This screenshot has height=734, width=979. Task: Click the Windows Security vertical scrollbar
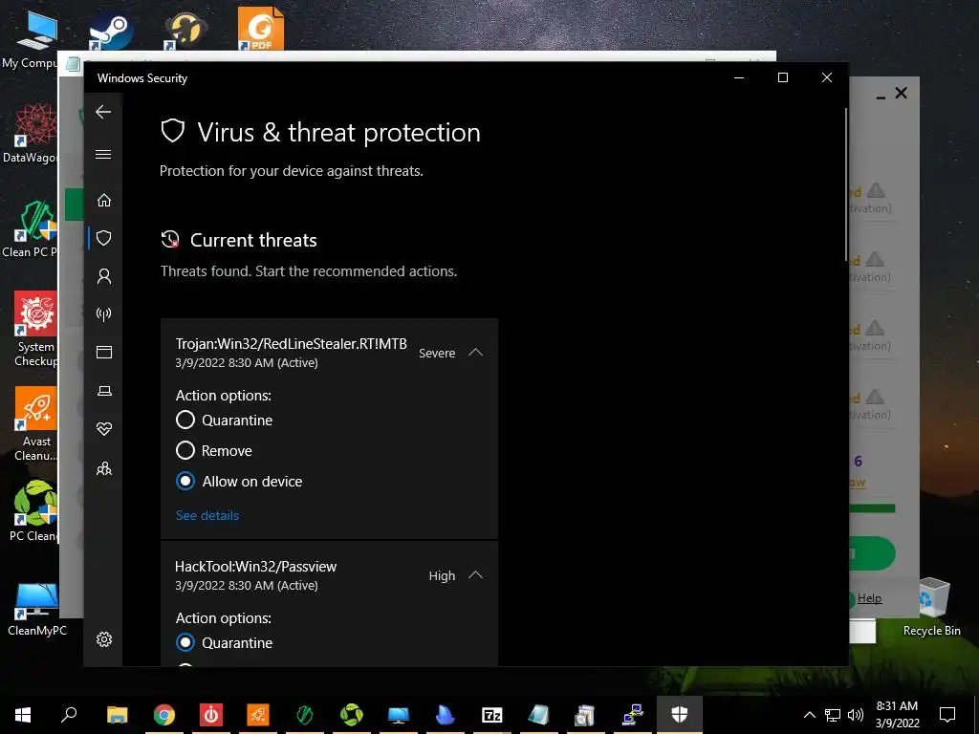[846, 184]
